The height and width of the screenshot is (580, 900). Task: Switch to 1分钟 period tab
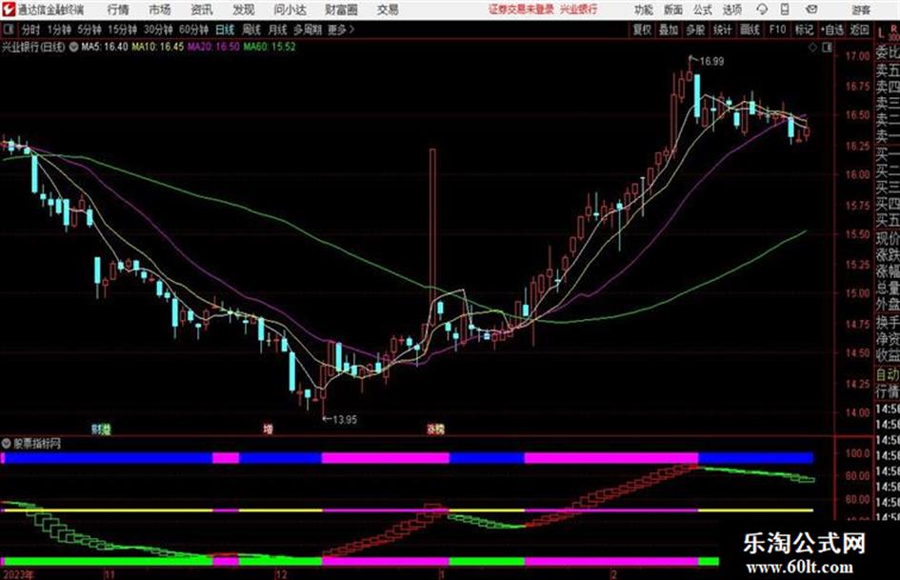tap(60, 30)
